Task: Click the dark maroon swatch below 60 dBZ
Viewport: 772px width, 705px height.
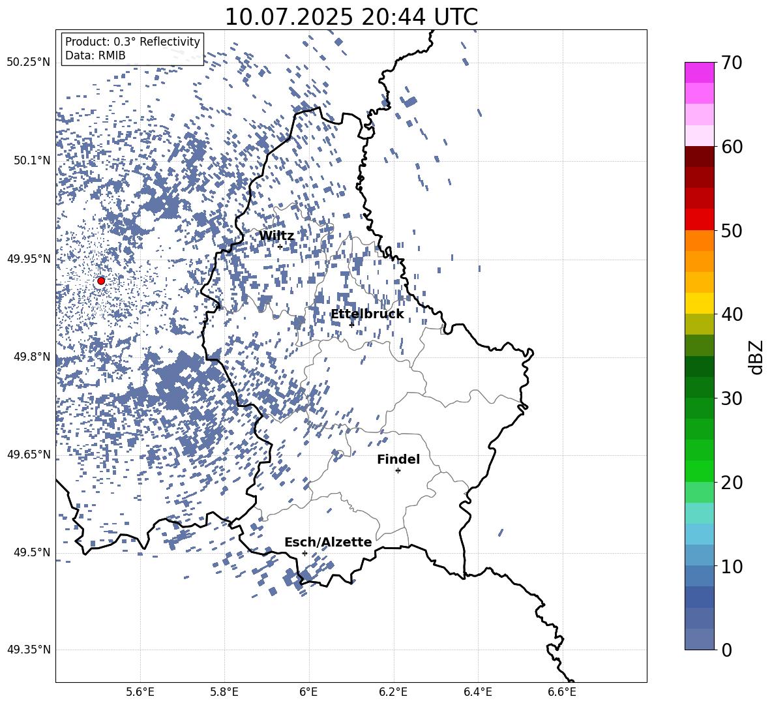Action: click(x=699, y=157)
